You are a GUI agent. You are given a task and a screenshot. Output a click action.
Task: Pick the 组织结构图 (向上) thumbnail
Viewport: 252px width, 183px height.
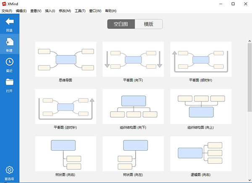(x=201, y=106)
